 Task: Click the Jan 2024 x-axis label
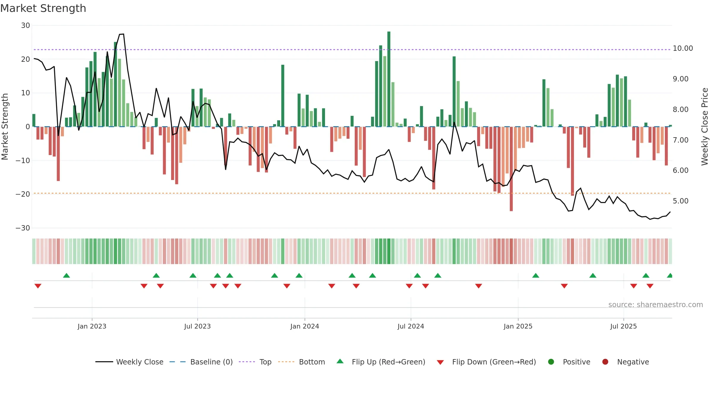pos(305,326)
